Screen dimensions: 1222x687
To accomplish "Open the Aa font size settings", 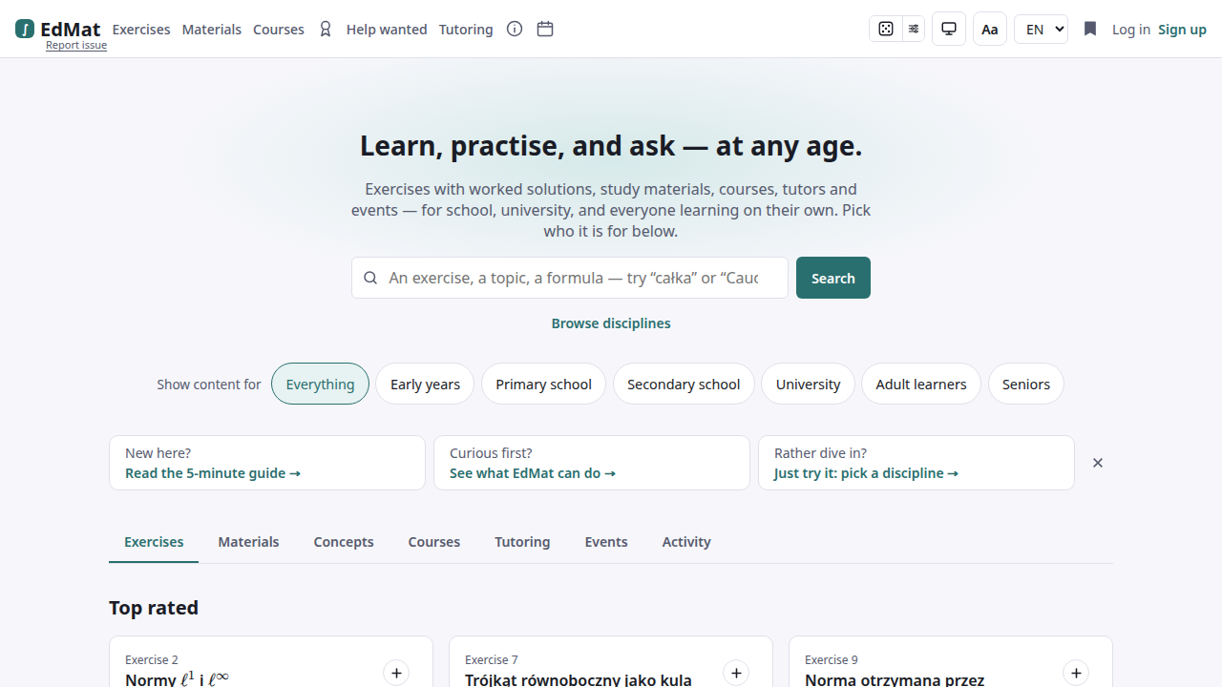I will pyautogui.click(x=990, y=29).
